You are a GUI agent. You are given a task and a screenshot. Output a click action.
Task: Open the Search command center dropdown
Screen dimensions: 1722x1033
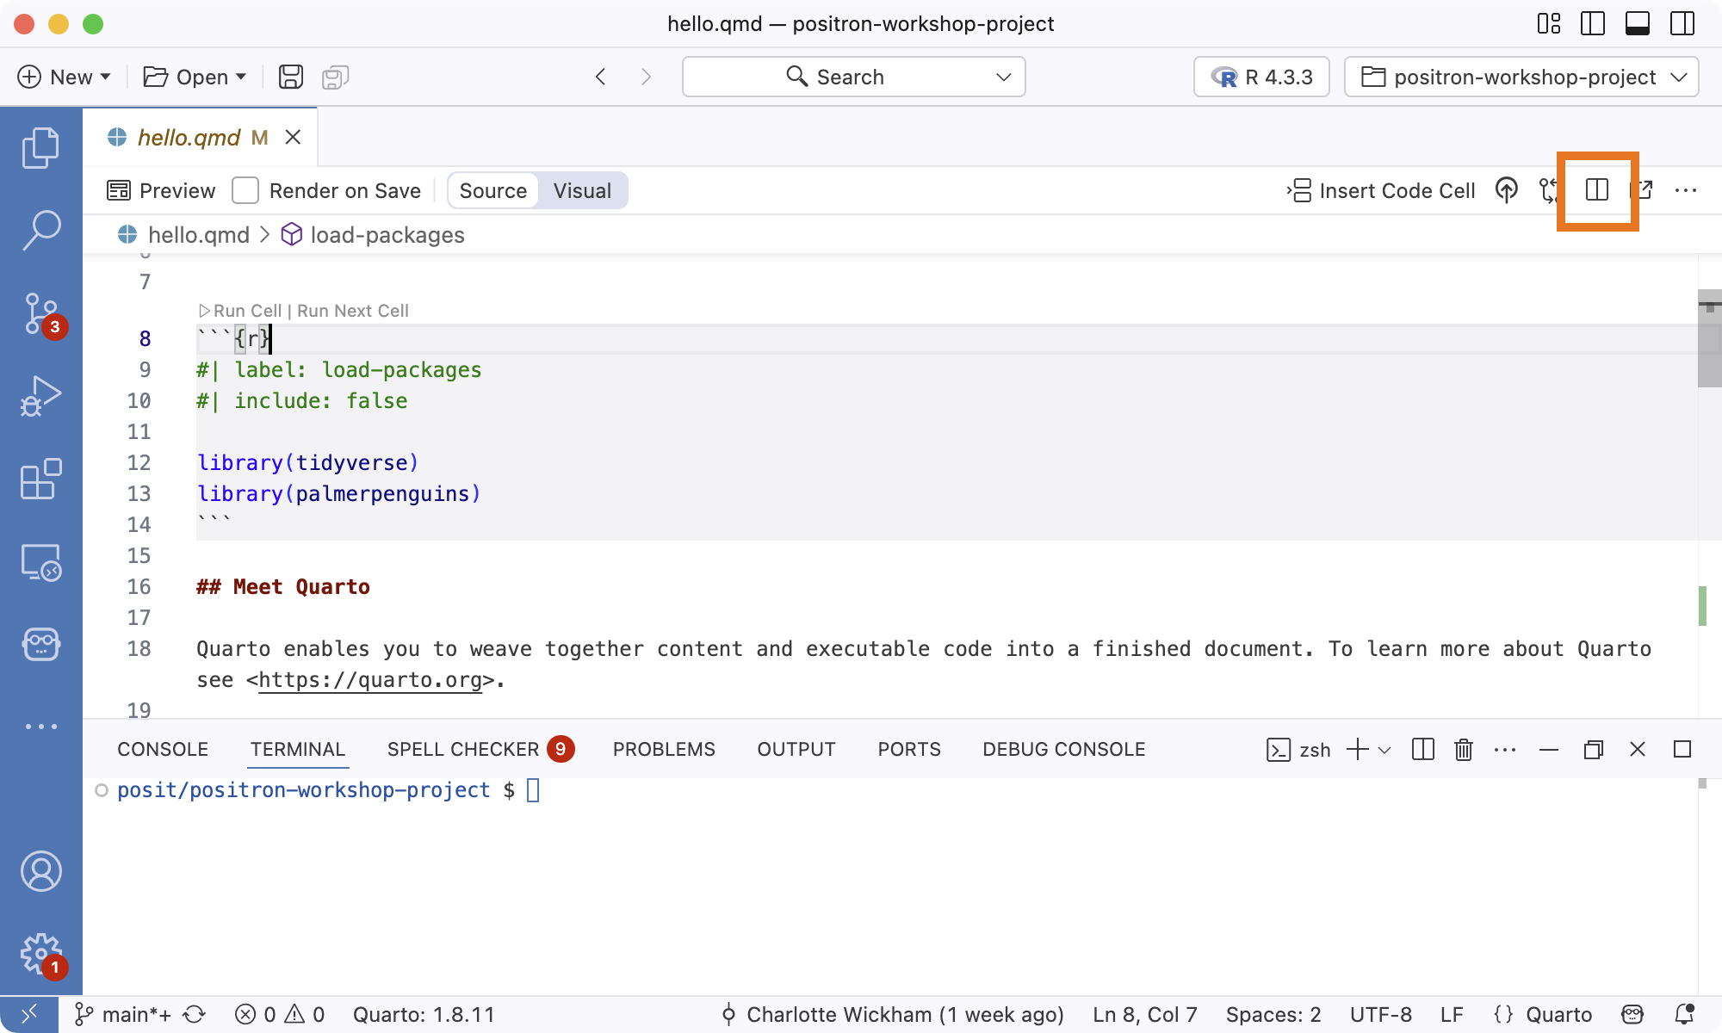pos(1004,77)
